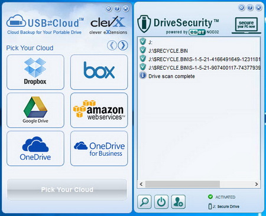
Task: Click the 'Pick Your Cloud' heading text
Action: 30,48
